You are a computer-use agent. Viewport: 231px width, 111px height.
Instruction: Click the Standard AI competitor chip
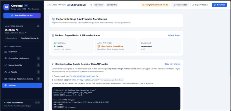[112, 5]
